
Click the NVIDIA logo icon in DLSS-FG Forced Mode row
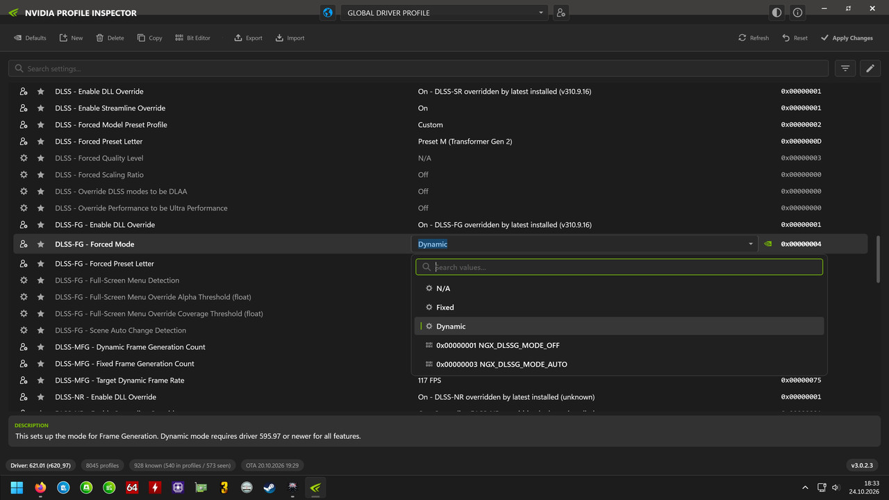click(767, 244)
